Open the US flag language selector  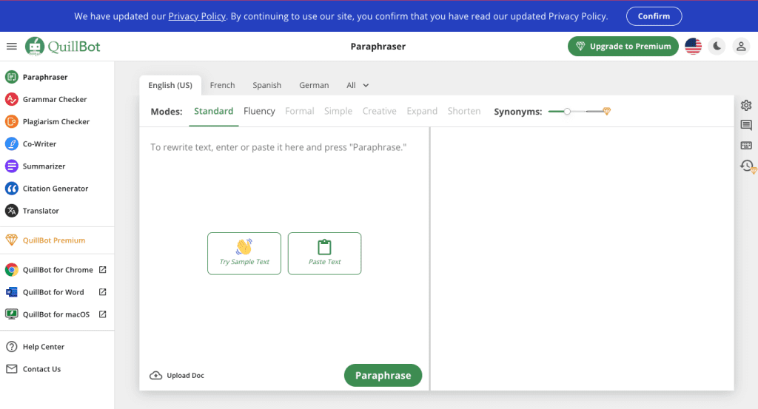693,47
